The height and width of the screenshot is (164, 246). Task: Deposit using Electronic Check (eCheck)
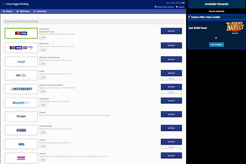tap(171, 59)
